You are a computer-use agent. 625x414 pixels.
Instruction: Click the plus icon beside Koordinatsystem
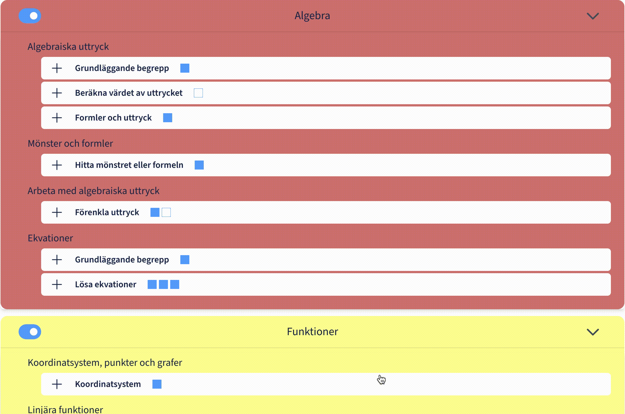pos(57,384)
